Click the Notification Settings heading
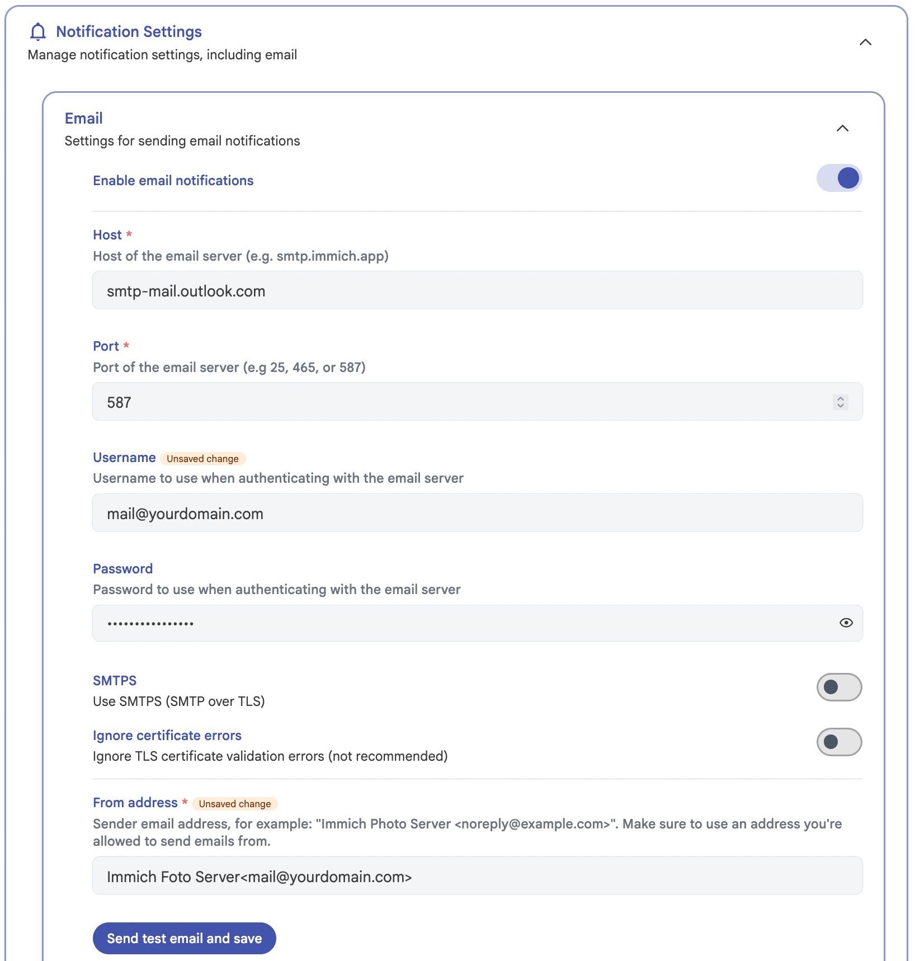This screenshot has height=961, width=915. point(129,32)
